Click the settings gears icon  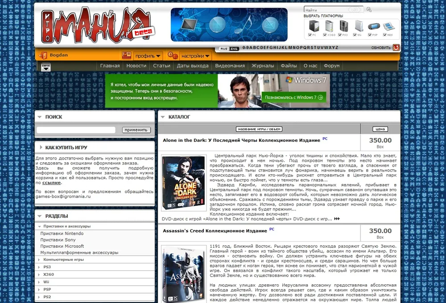point(173,55)
